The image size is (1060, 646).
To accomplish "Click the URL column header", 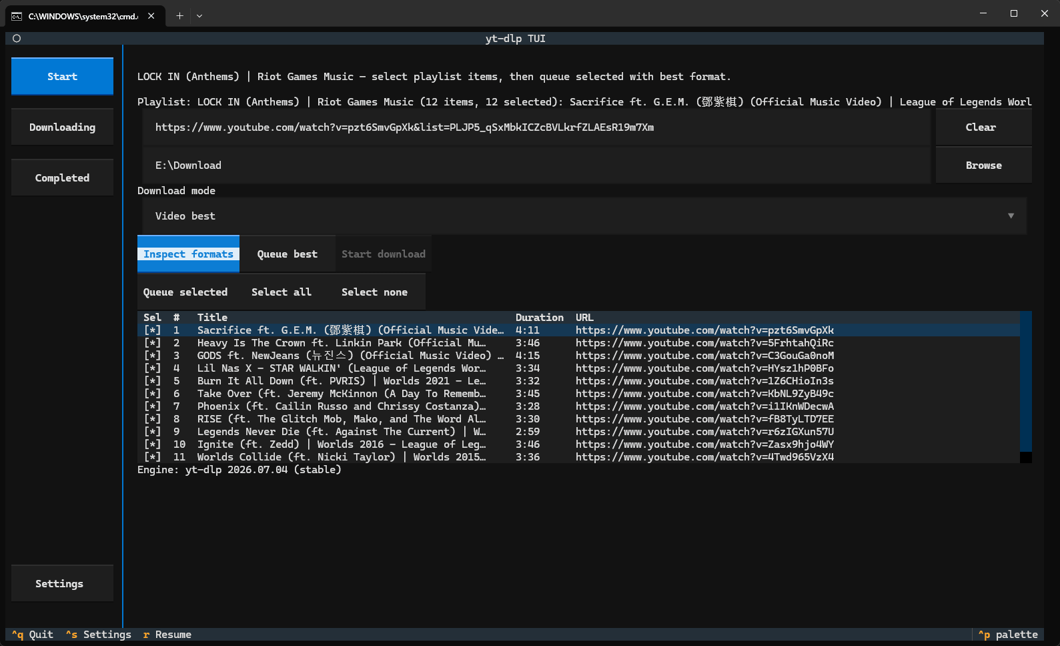I will [584, 318].
